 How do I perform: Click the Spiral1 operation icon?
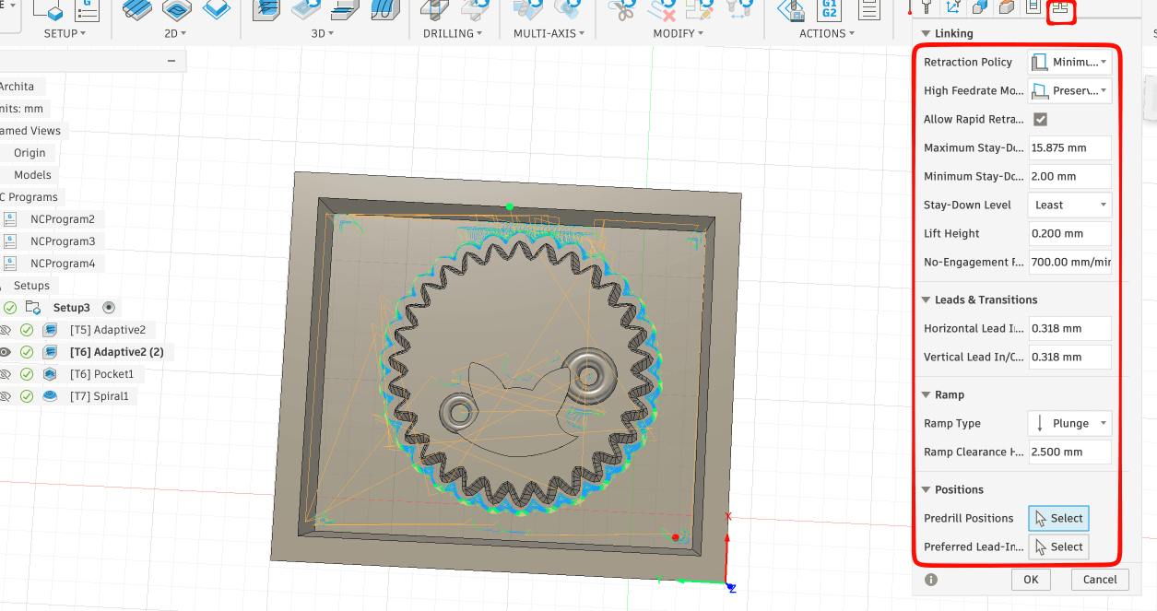click(x=52, y=396)
